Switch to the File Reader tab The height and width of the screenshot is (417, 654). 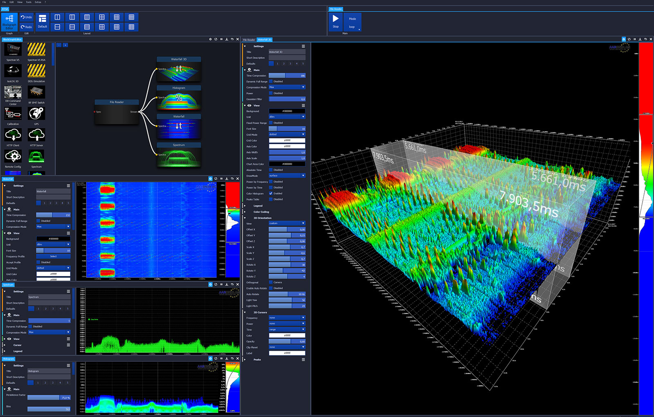pos(249,40)
